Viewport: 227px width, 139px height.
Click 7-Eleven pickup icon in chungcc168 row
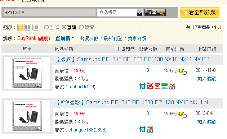point(150,129)
